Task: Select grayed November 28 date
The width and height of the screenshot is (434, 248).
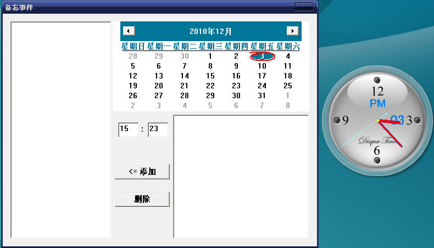Action: 133,56
